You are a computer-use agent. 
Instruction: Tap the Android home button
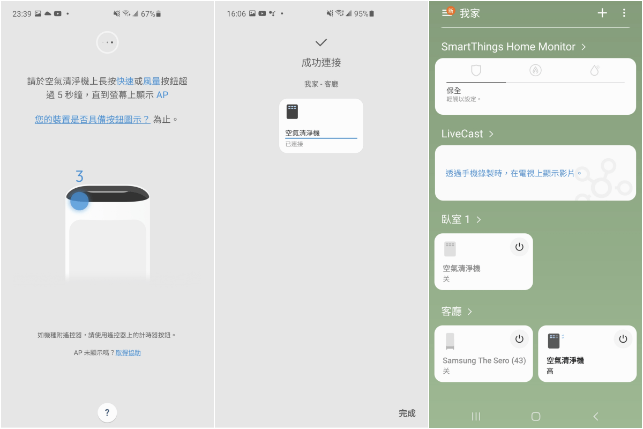point(535,416)
